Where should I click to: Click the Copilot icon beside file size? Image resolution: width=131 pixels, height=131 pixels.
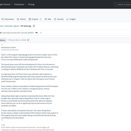pyautogui.click(x=28, y=40)
